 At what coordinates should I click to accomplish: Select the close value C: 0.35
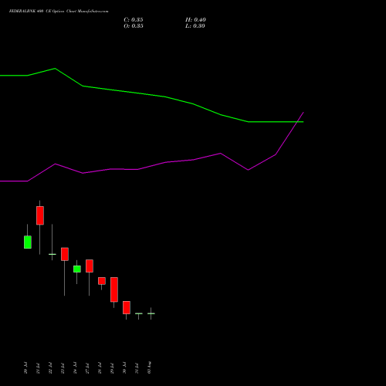point(134,20)
